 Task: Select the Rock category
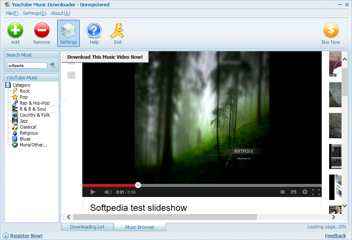[25, 91]
